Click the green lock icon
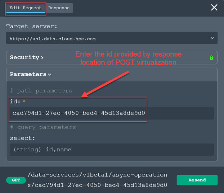This screenshot has height=193, width=224. pos(212,58)
